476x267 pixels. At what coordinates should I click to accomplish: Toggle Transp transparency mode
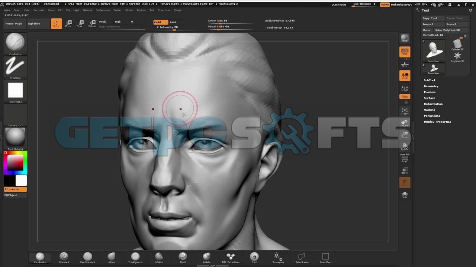[405, 170]
